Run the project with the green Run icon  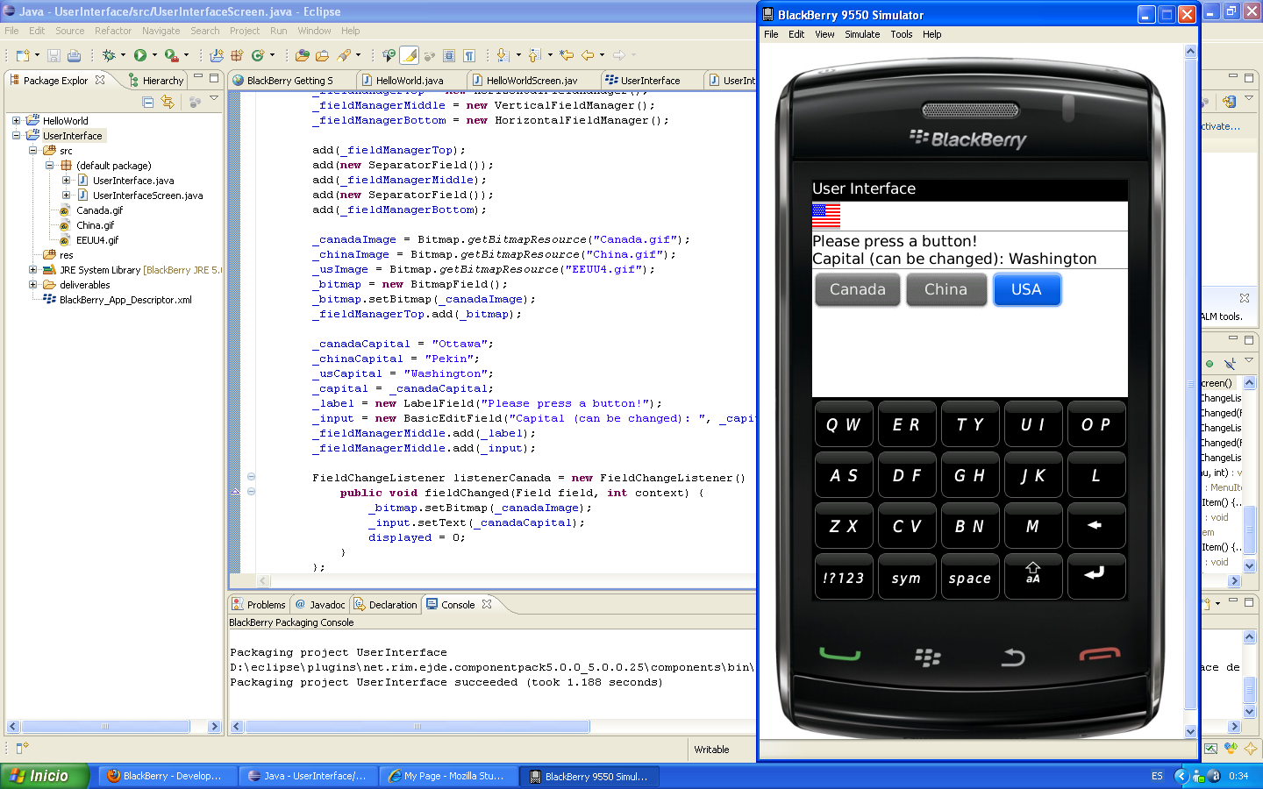tap(140, 55)
